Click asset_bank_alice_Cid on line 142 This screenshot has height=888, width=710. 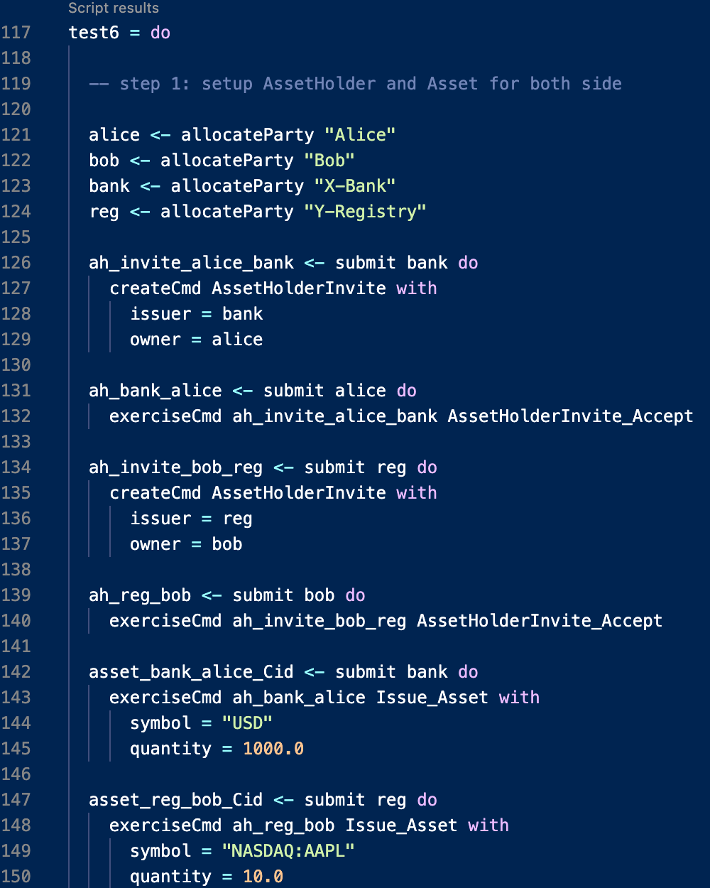pos(191,672)
